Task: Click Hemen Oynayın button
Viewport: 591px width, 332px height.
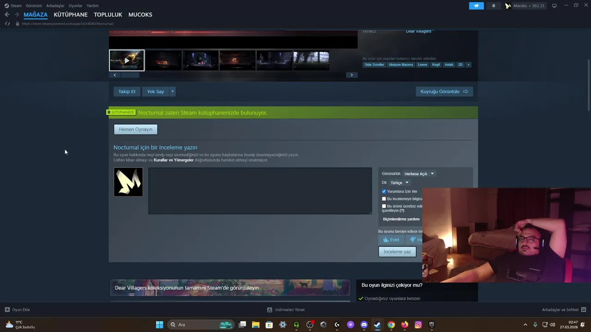Action: click(136, 129)
